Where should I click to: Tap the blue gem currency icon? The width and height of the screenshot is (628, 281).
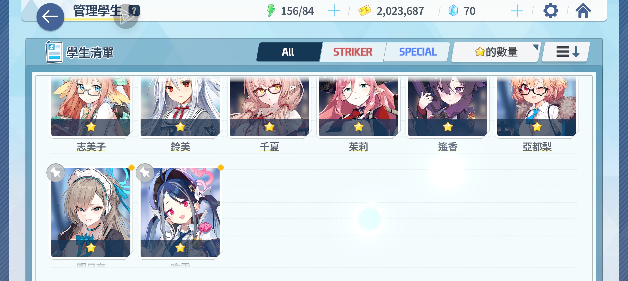point(453,11)
